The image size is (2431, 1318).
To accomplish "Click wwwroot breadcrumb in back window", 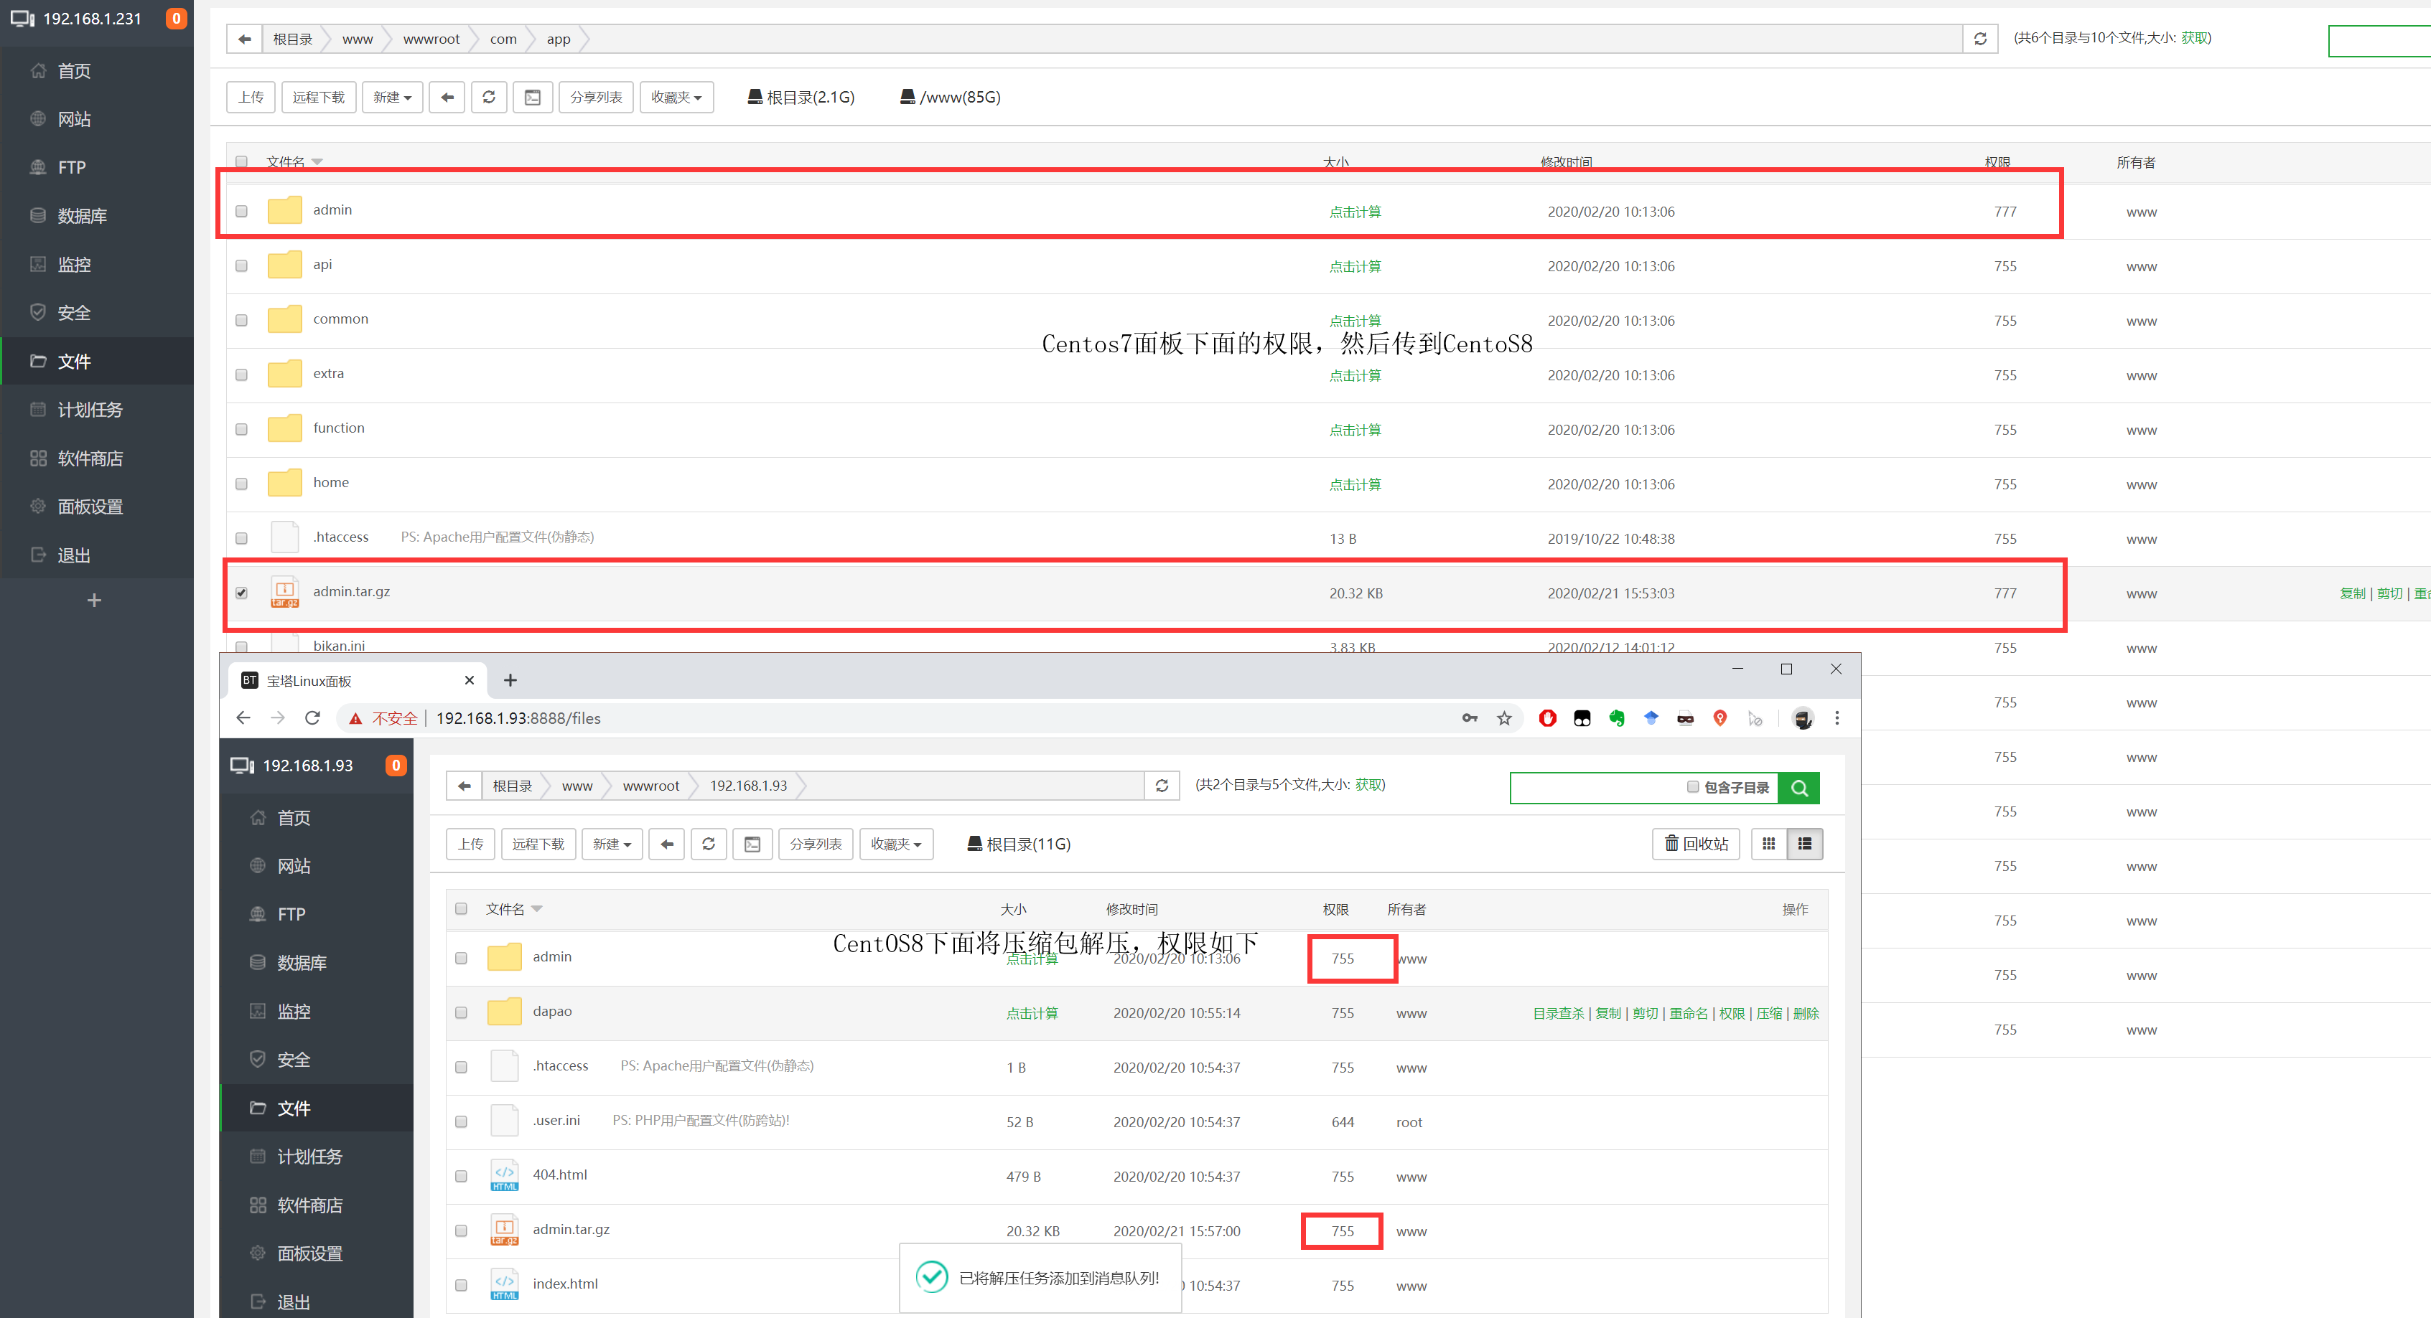I will [x=431, y=39].
